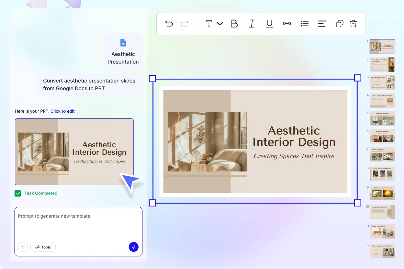Go to slide 8 Using Texture and Materials

pyautogui.click(x=382, y=174)
